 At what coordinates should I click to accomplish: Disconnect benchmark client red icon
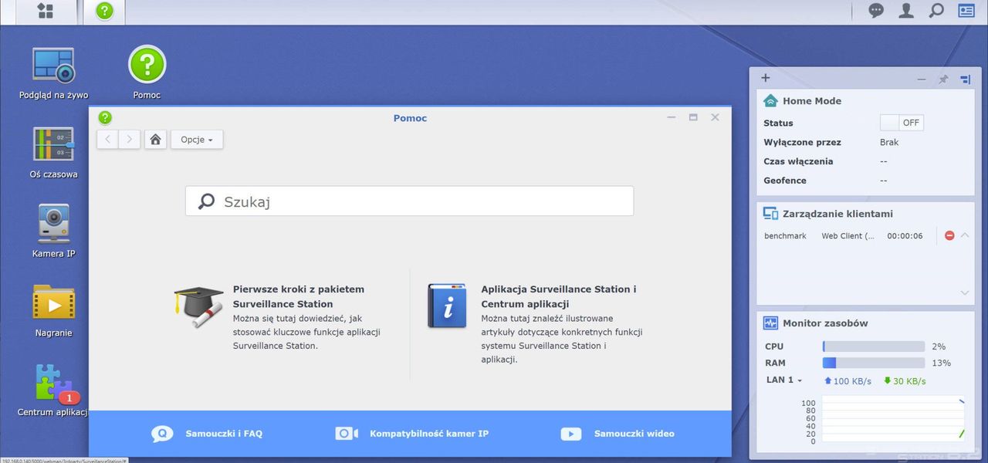(949, 235)
